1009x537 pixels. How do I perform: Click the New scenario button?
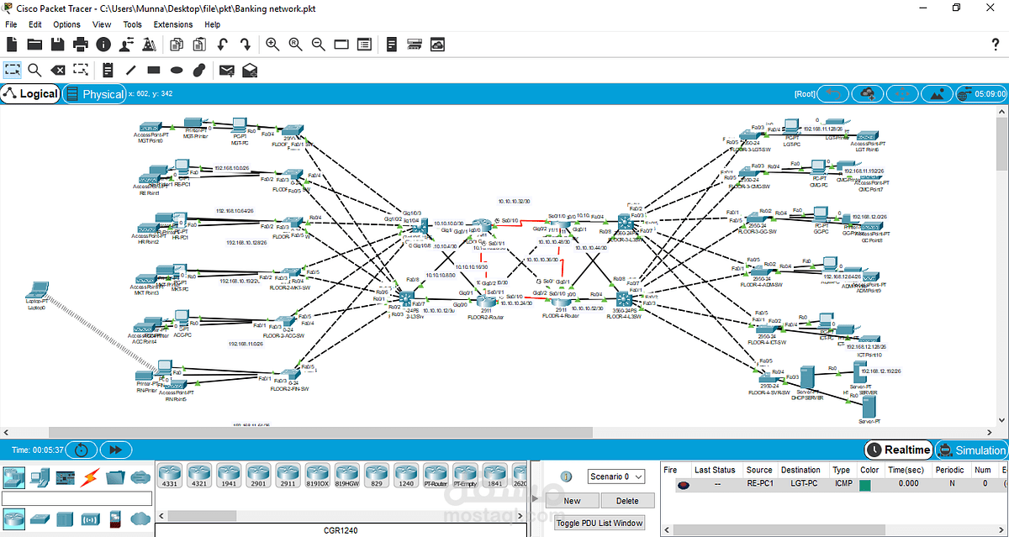[572, 501]
